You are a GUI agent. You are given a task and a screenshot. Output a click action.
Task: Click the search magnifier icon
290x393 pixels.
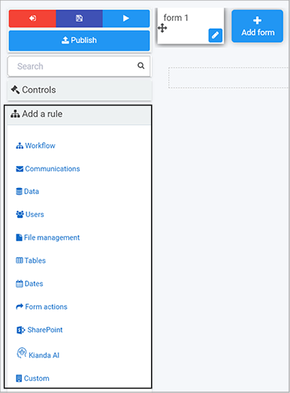[140, 65]
